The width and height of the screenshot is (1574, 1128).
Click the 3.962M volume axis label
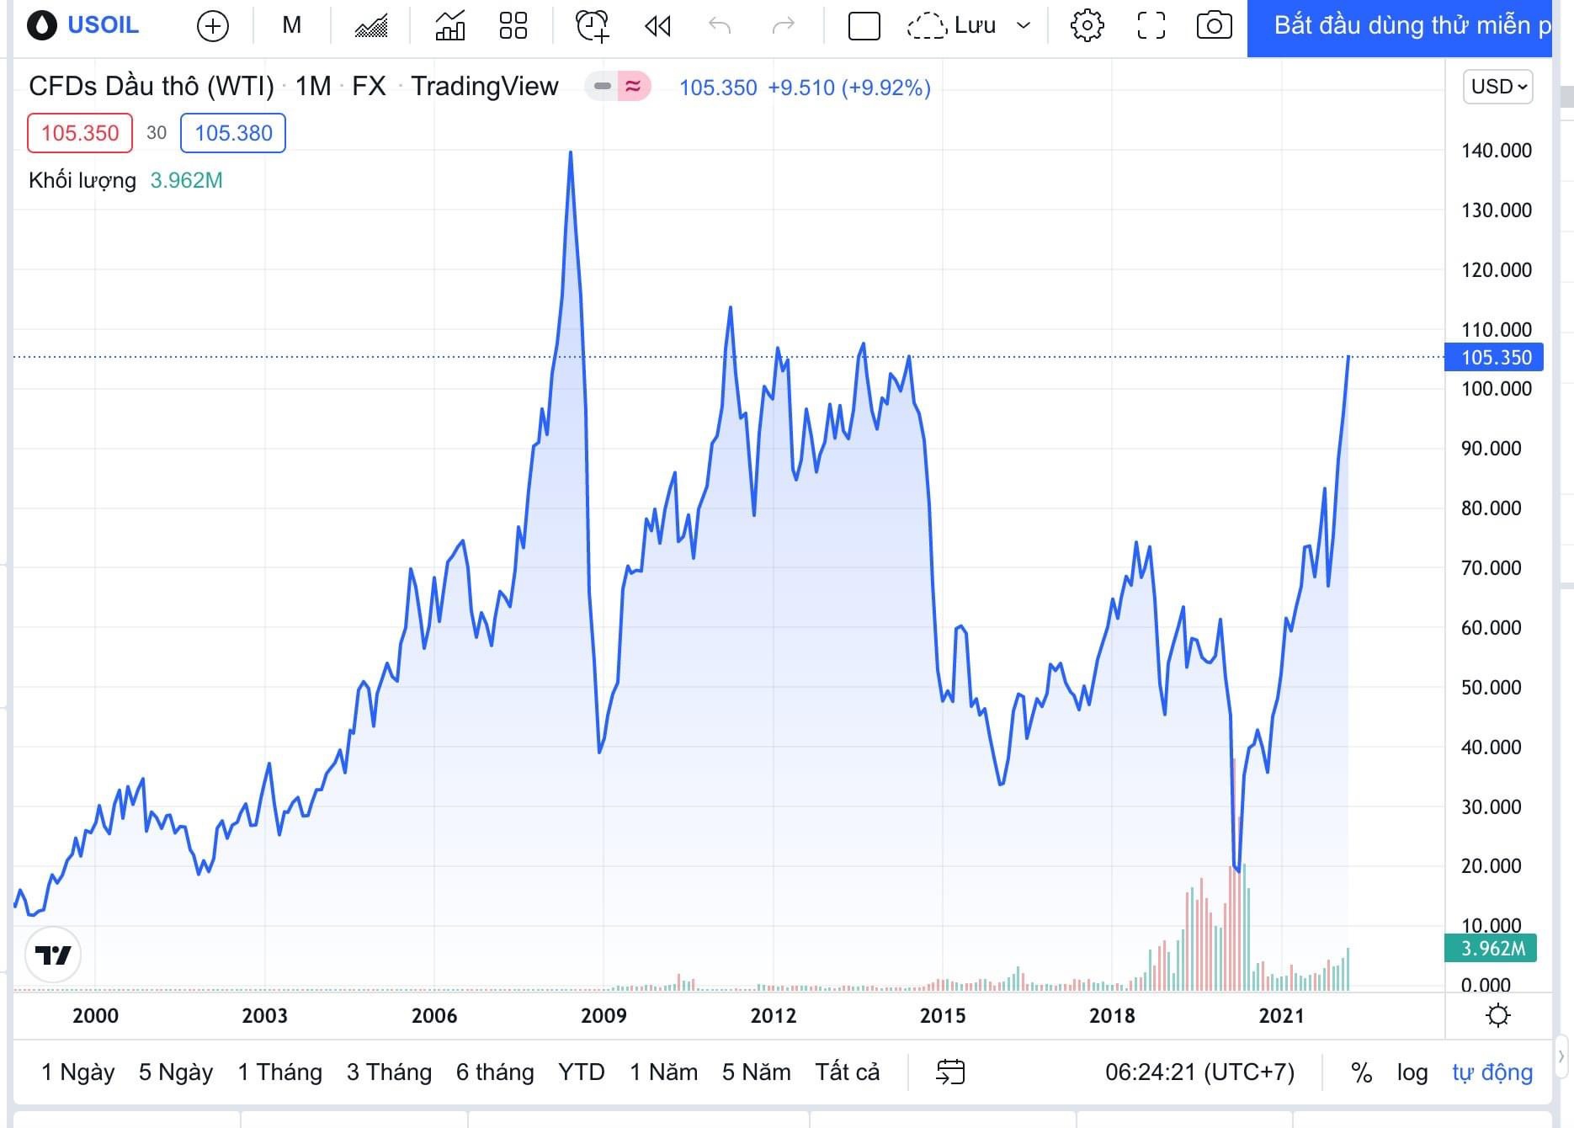click(x=1491, y=949)
